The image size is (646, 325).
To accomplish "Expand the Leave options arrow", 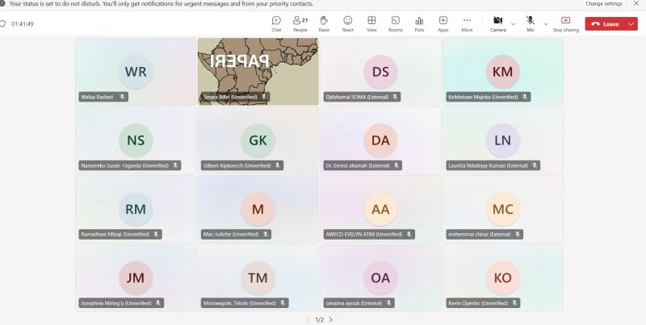I will 631,24.
